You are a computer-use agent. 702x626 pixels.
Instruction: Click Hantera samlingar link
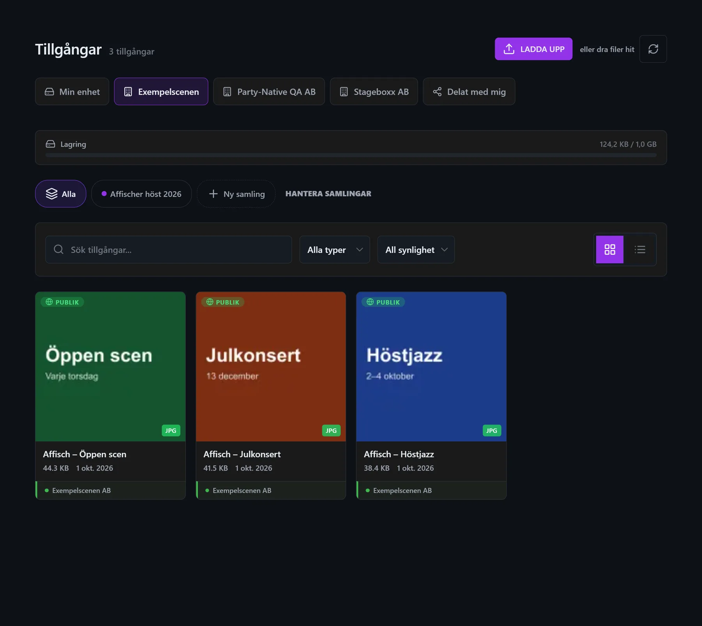328,194
